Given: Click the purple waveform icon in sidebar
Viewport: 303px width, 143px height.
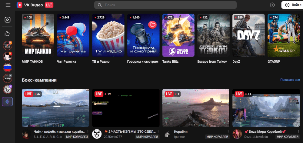Looking at the screenshot, I should tap(7, 102).
